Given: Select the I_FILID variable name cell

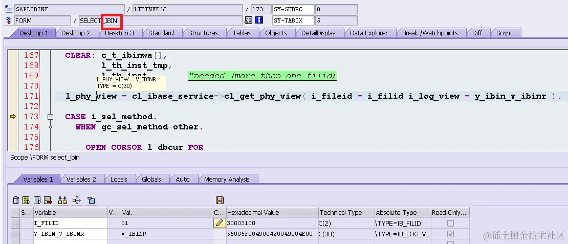Looking at the screenshot, I should point(71,223).
